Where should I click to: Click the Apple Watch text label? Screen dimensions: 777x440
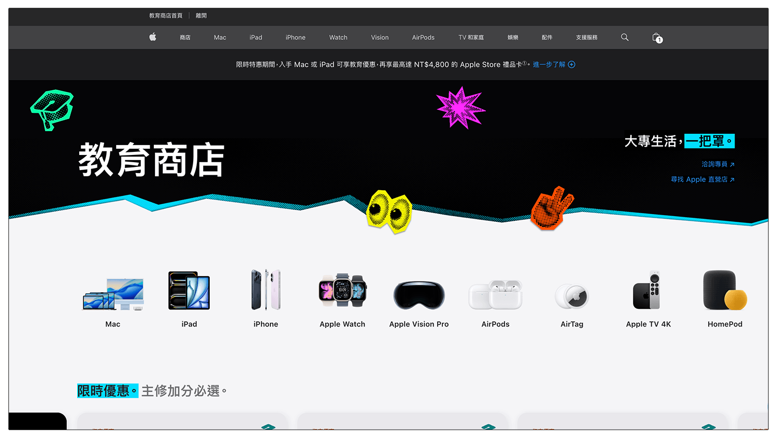342,324
